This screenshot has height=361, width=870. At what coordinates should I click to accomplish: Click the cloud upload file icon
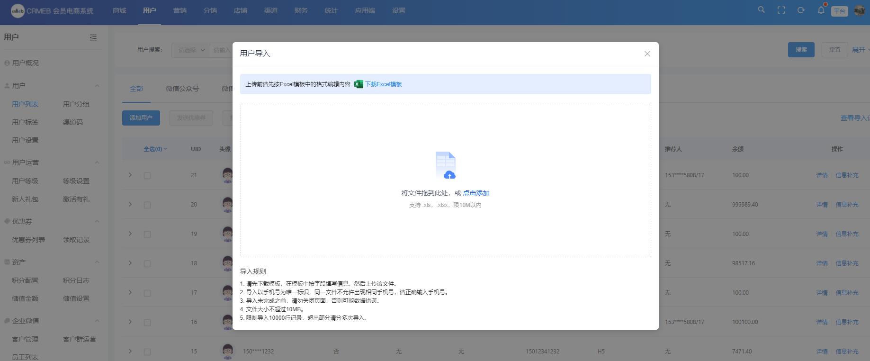(x=445, y=165)
